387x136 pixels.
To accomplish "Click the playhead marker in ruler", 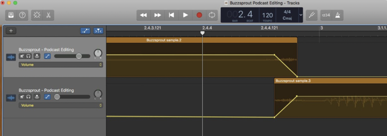I will 203,33.
